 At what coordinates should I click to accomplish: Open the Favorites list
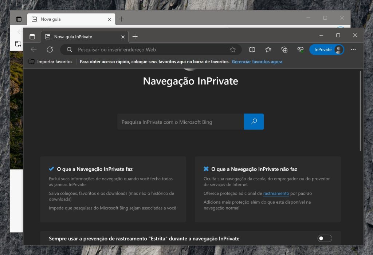(x=268, y=49)
